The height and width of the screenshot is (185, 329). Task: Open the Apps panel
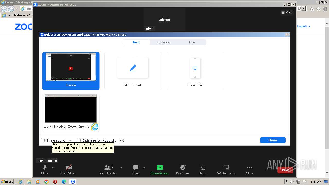point(203,170)
